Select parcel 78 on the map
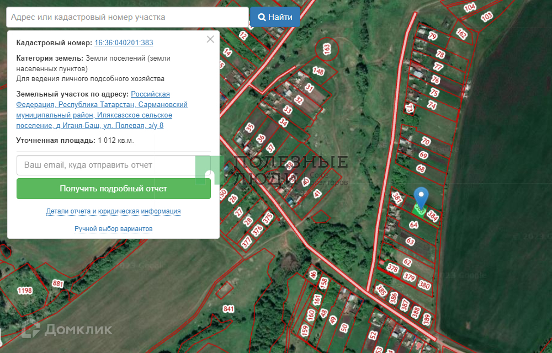 [x=440, y=54]
